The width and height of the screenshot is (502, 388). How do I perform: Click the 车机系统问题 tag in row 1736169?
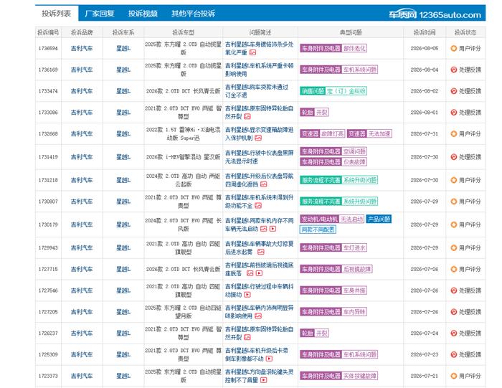[360, 70]
